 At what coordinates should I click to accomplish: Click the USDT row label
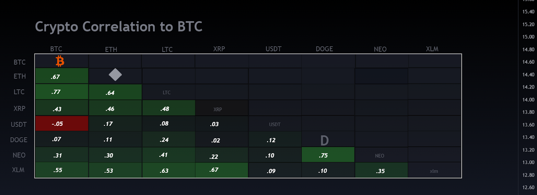19,125
